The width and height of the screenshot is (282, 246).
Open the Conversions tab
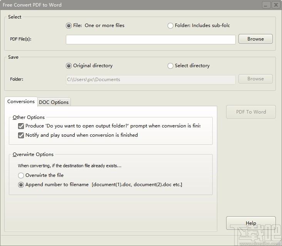pyautogui.click(x=21, y=102)
